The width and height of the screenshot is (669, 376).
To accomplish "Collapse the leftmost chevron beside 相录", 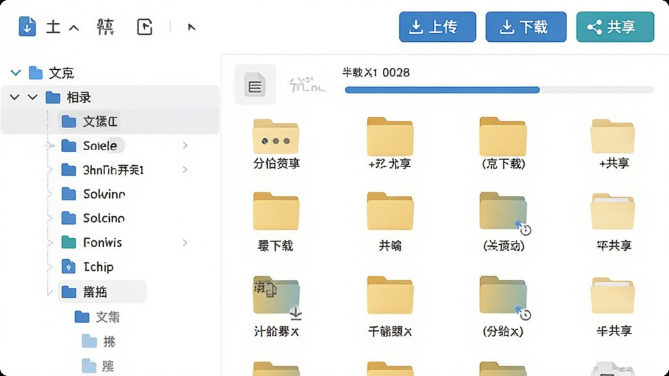I will tap(14, 97).
